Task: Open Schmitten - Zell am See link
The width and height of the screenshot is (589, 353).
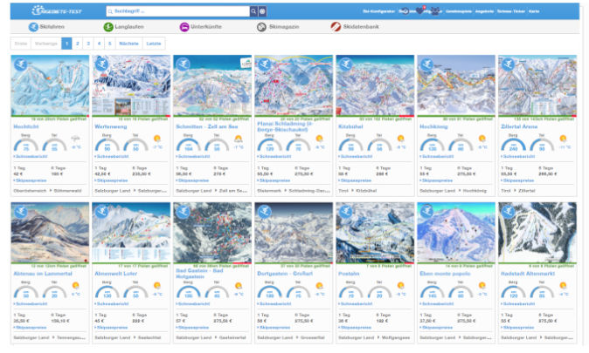Action: 206,126
